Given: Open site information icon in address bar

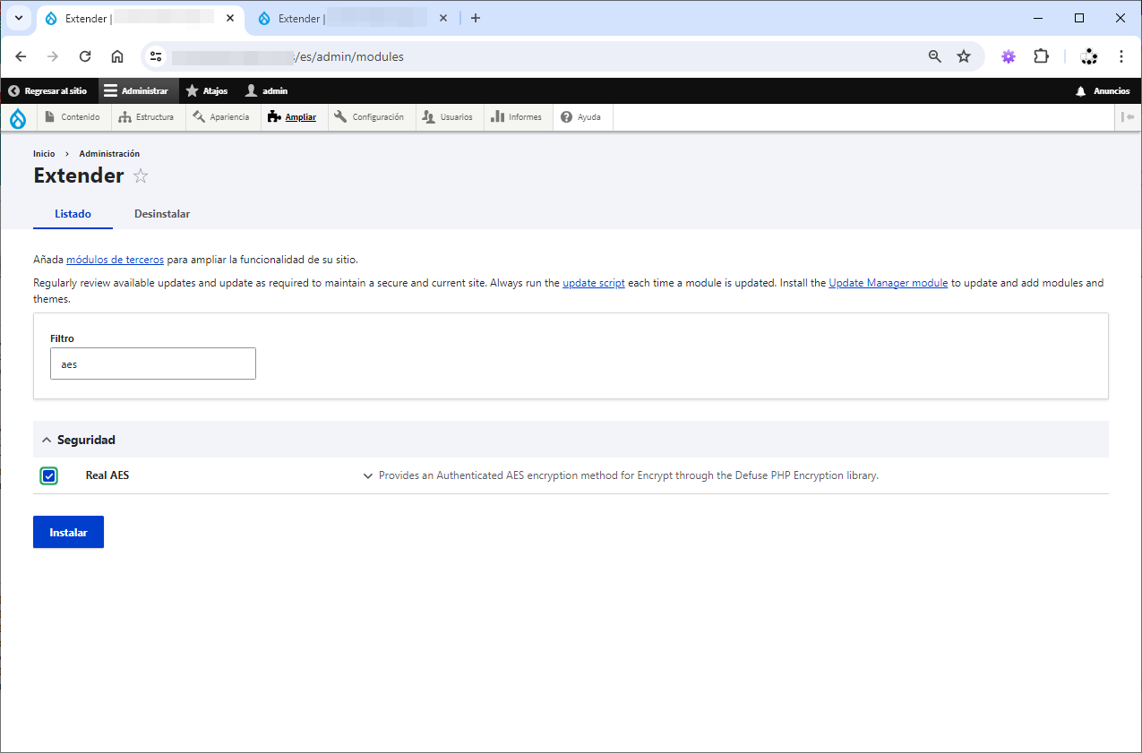Looking at the screenshot, I should (x=156, y=56).
